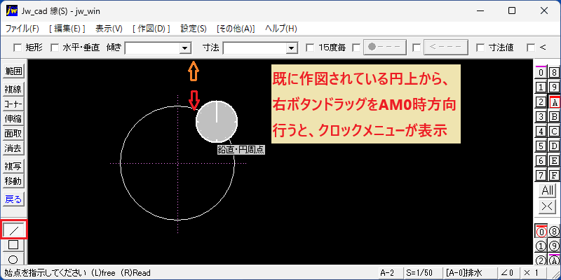Image resolution: width=561 pixels, height=280 pixels.
Task: Toggle the 水平・垂直 checkbox
Action: [x=55, y=48]
